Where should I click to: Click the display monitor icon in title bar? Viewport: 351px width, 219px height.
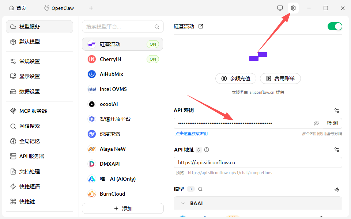coord(280,8)
